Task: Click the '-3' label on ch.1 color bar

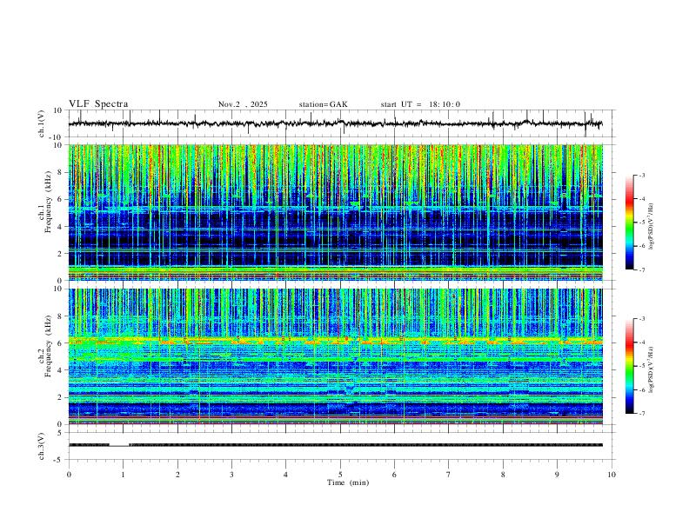Action: pyautogui.click(x=641, y=175)
